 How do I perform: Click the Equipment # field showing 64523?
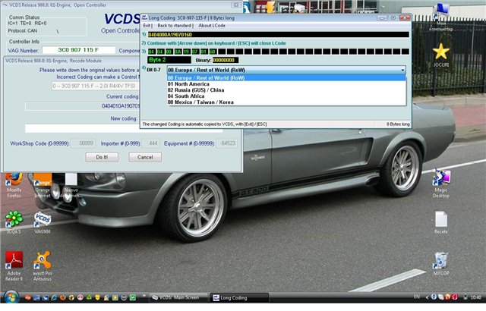point(228,143)
